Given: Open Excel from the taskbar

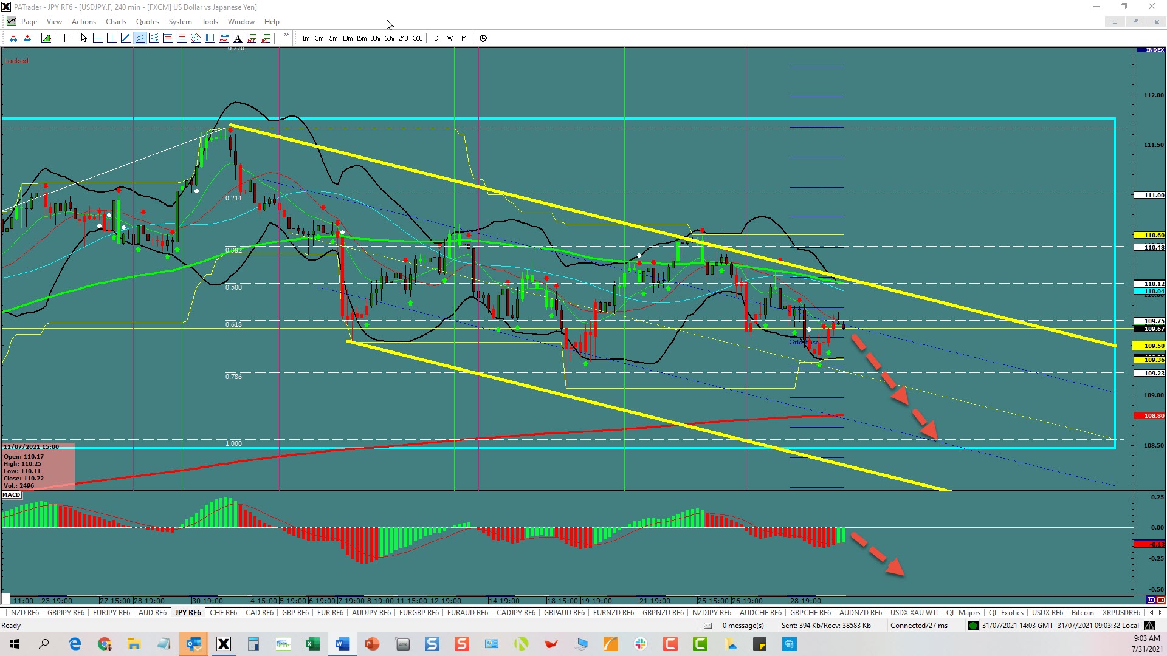Looking at the screenshot, I should tap(312, 644).
